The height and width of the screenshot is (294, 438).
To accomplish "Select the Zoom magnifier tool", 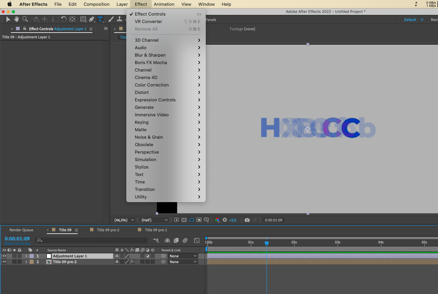I will point(25,19).
